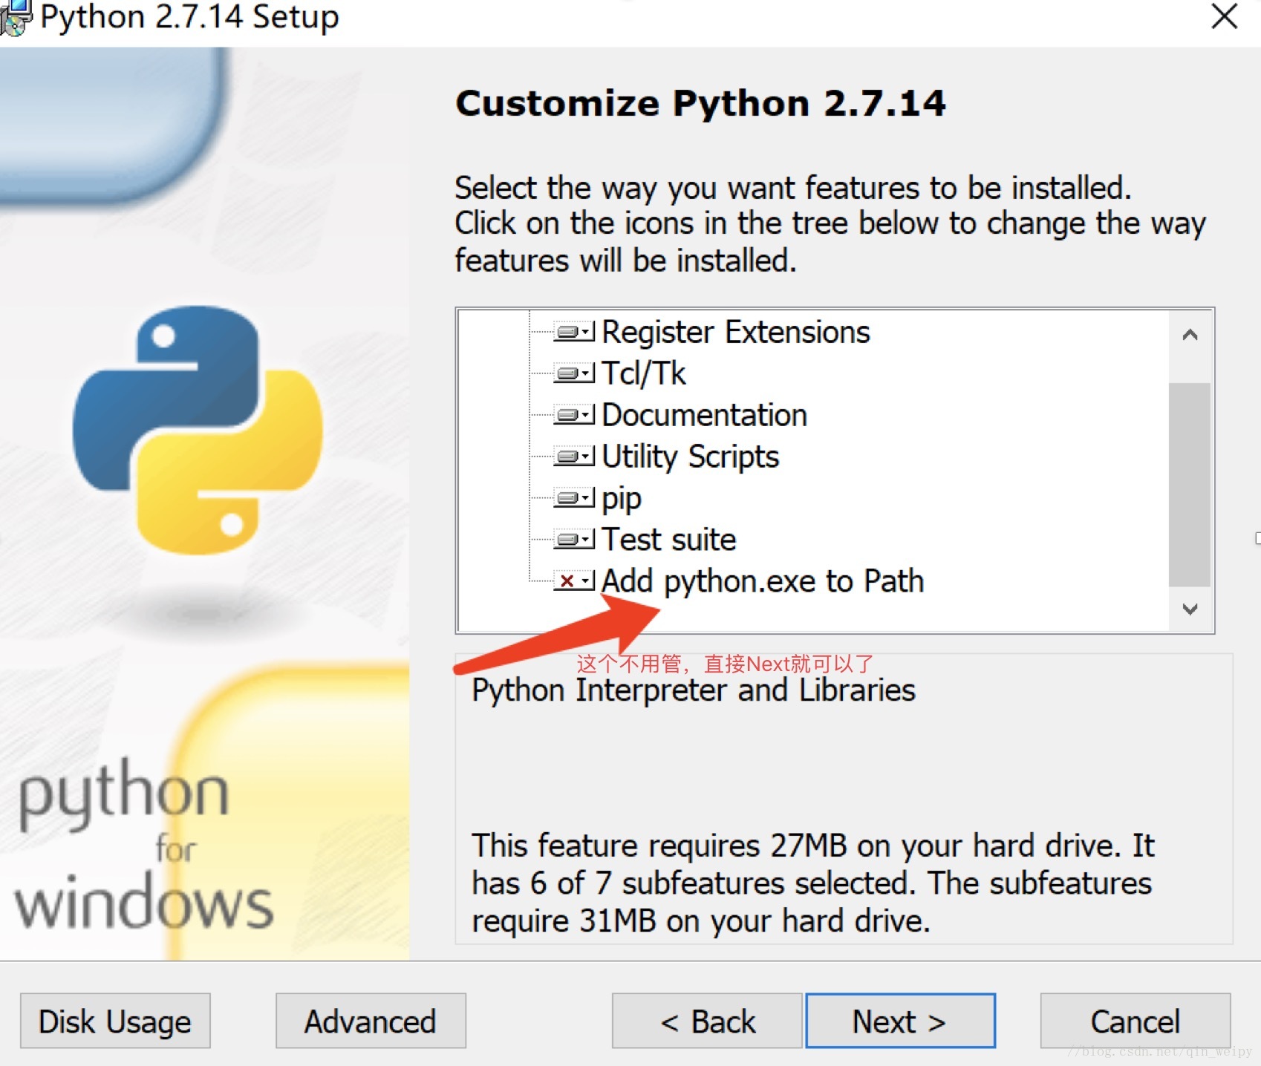Screen dimensions: 1261x1066
Task: Select Add python.exe to Path row
Action: pos(763,581)
